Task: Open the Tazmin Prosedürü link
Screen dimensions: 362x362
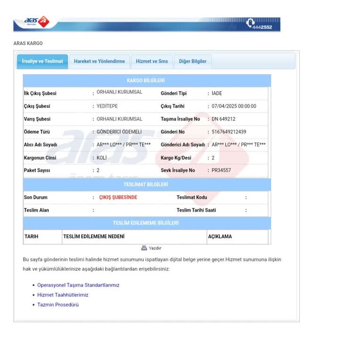Action: tap(58, 304)
